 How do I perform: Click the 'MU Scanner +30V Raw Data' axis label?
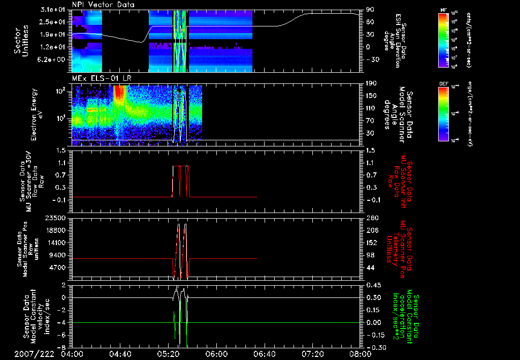point(31,182)
